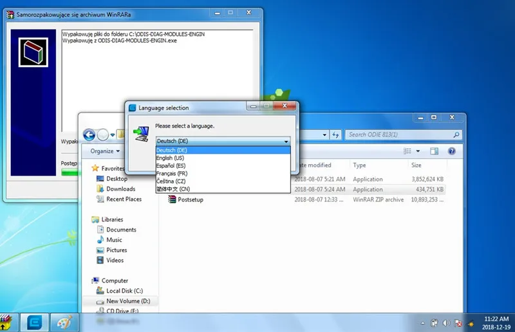Screen dimensions: 515x332
Task: Select the Chinese (CN) language option
Action: pos(223,189)
